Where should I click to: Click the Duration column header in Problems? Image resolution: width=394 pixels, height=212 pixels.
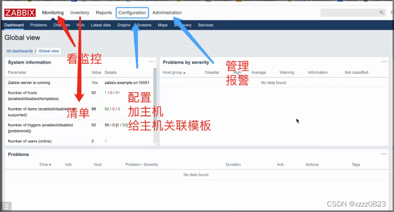pyautogui.click(x=233, y=165)
